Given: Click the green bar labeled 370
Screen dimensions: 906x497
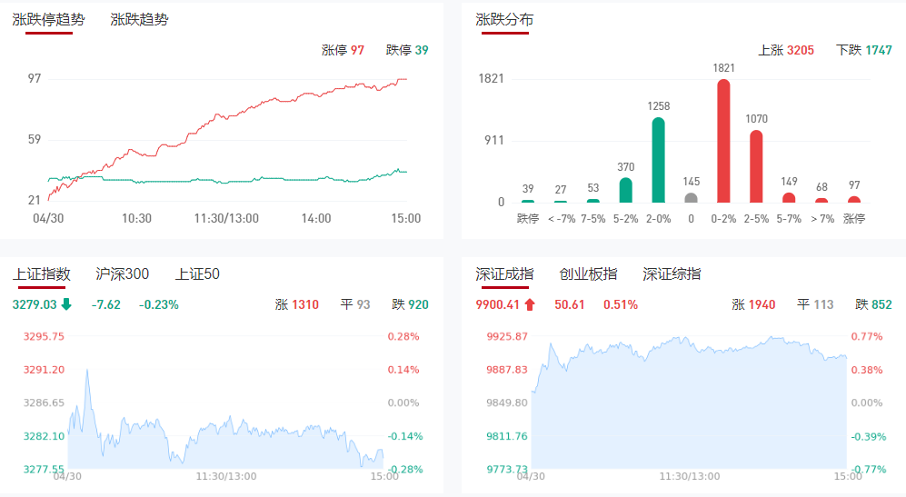Looking at the screenshot, I should (625, 189).
